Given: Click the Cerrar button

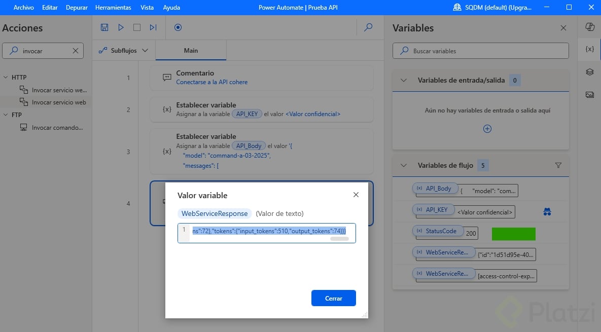Looking at the screenshot, I should 333,299.
